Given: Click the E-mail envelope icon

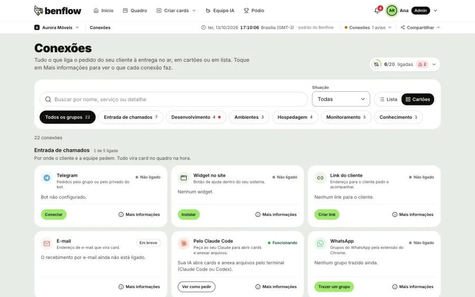Looking at the screenshot, I should tap(46, 243).
